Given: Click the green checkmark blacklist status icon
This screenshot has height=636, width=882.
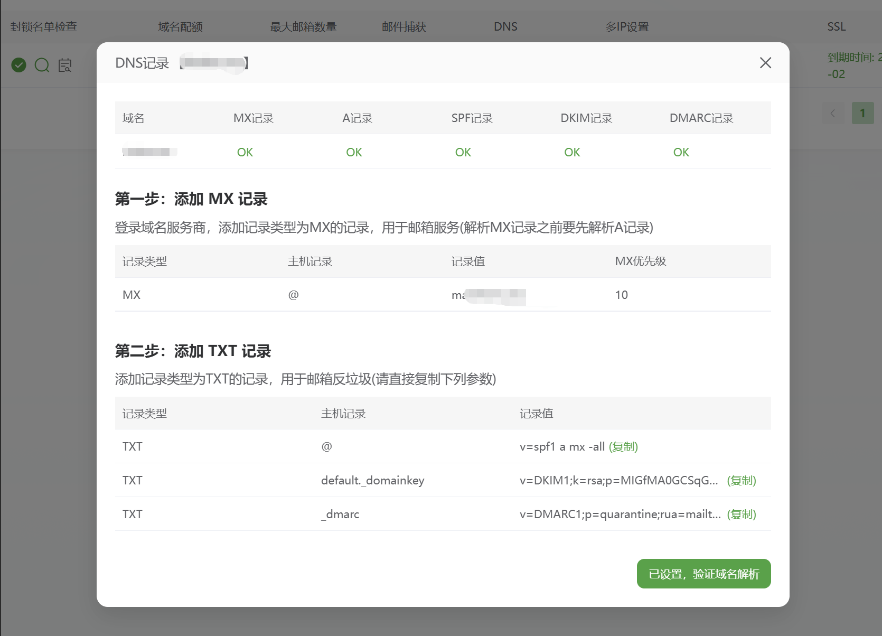Looking at the screenshot, I should point(19,65).
